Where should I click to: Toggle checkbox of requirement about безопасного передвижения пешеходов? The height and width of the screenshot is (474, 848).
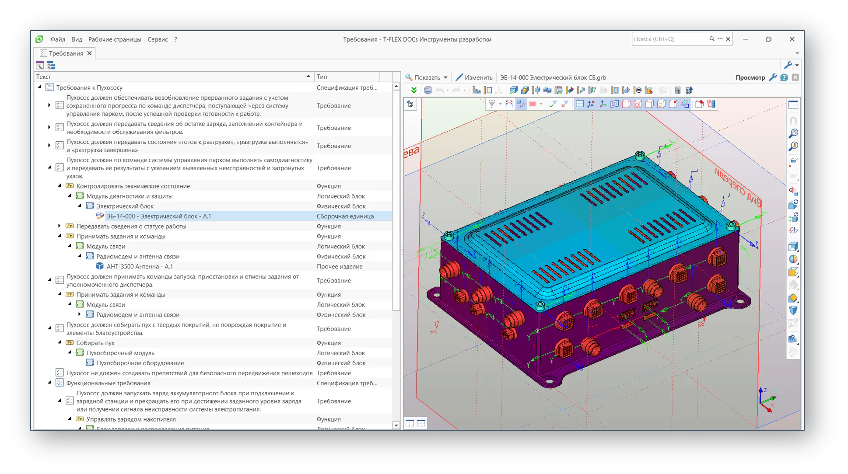click(x=60, y=373)
